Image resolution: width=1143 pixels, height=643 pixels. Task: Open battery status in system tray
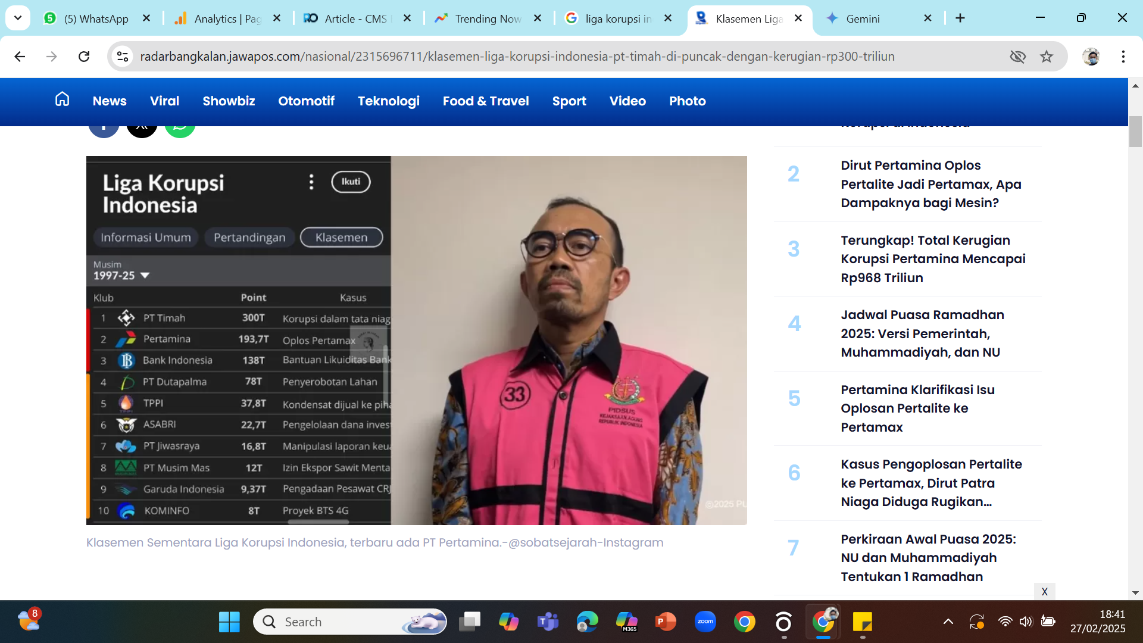(1048, 622)
